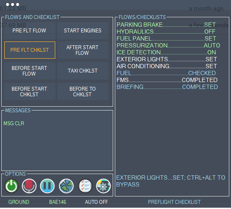Image resolution: width=231 pixels, height=209 pixels.
Task: Click the AIR CONDITIONING checklist line
Action: click(167, 66)
